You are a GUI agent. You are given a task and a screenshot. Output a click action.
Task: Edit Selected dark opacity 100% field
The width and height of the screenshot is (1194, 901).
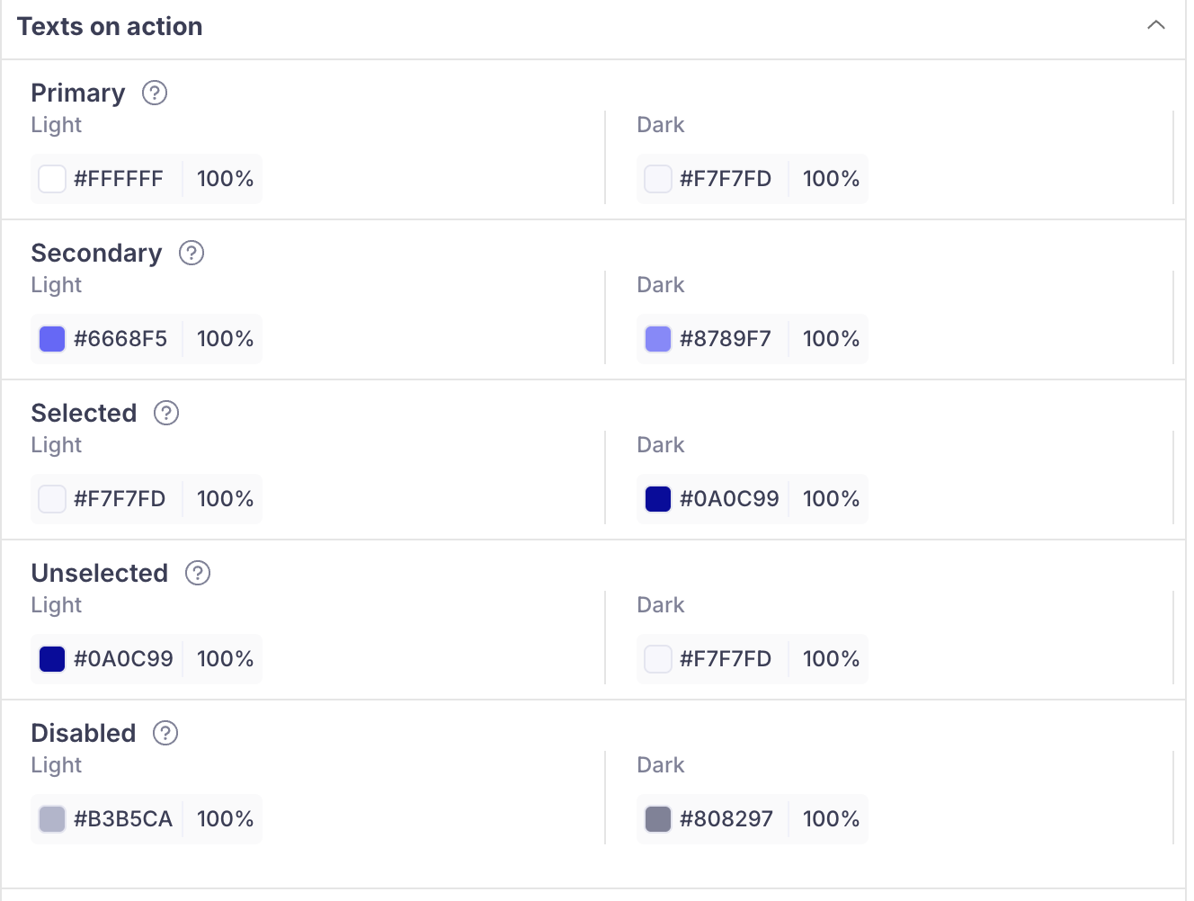(x=831, y=499)
